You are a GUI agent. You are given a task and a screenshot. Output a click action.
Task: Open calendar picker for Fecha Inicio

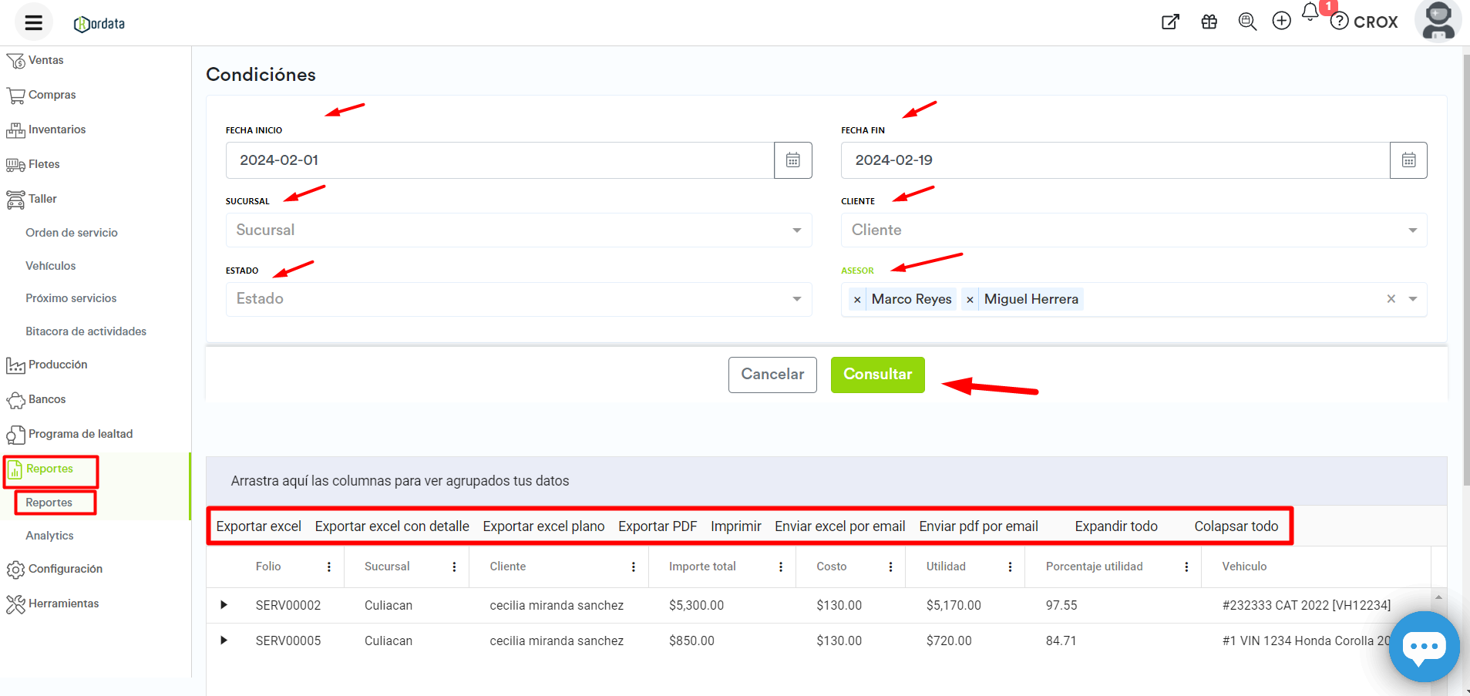point(792,160)
